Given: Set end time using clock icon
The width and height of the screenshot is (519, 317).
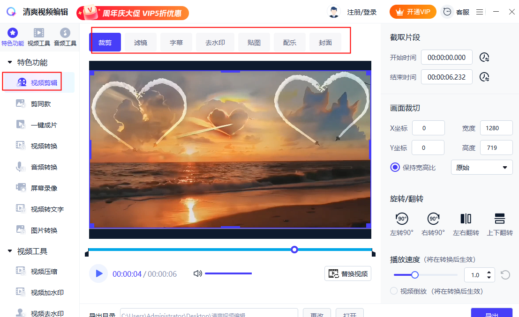Looking at the screenshot, I should (x=484, y=77).
